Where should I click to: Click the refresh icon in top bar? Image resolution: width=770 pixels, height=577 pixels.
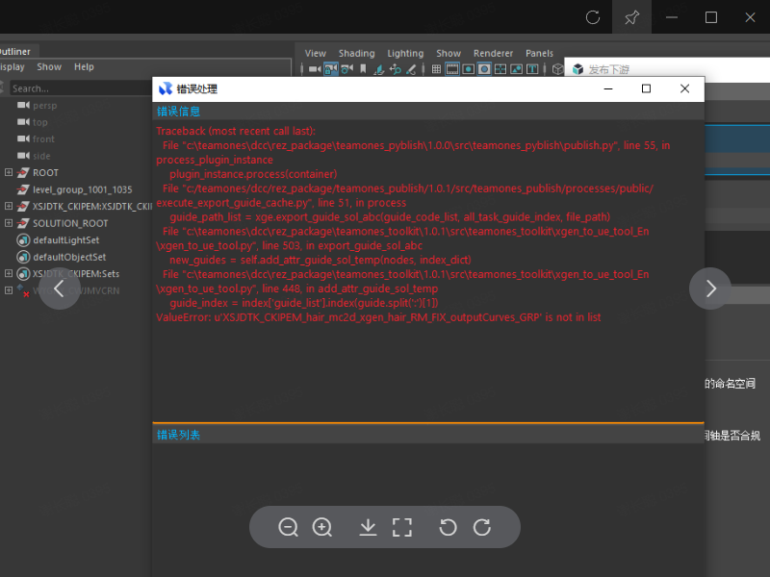593,17
